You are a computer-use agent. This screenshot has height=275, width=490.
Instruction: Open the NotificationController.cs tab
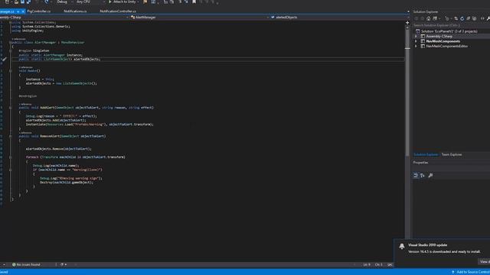pos(118,11)
